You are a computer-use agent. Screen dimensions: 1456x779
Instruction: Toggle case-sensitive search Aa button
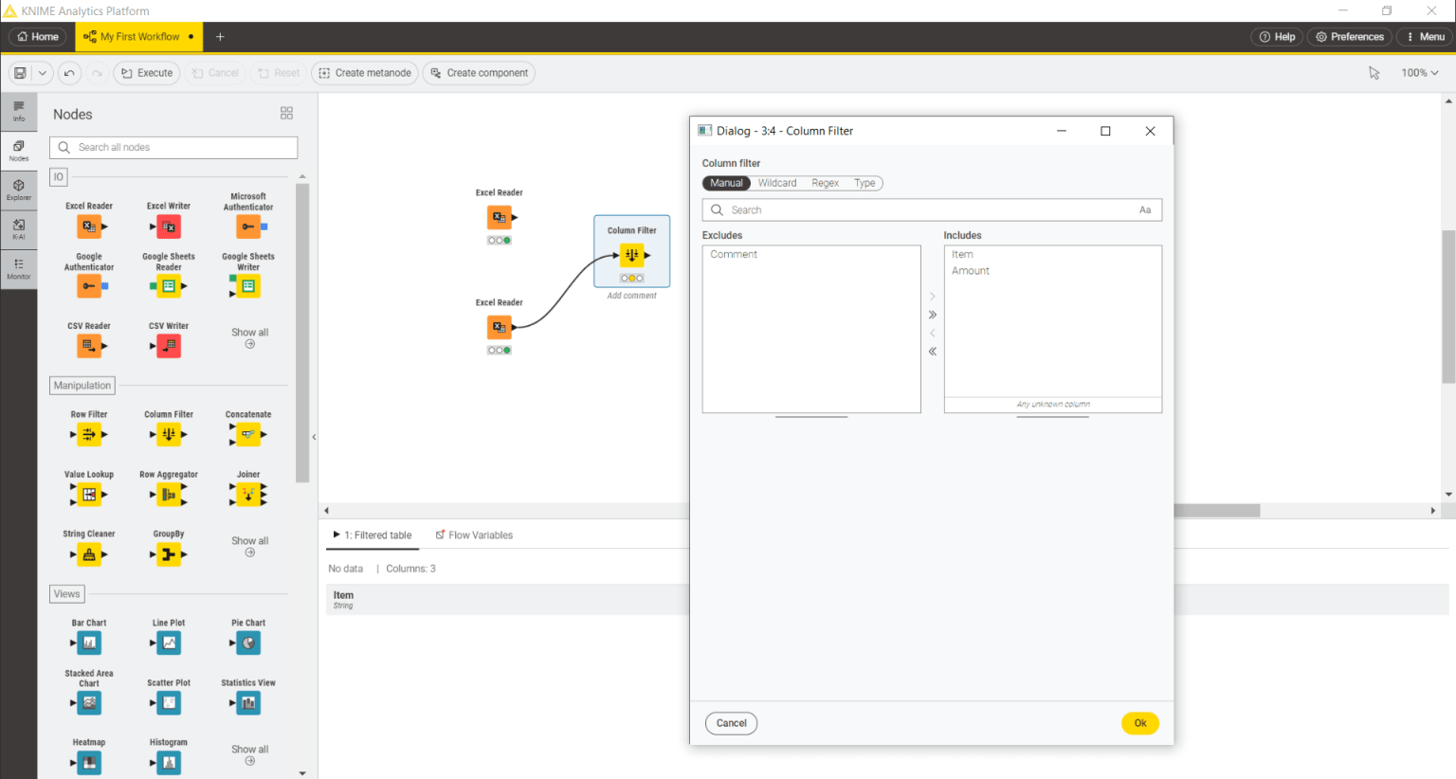[1145, 210]
